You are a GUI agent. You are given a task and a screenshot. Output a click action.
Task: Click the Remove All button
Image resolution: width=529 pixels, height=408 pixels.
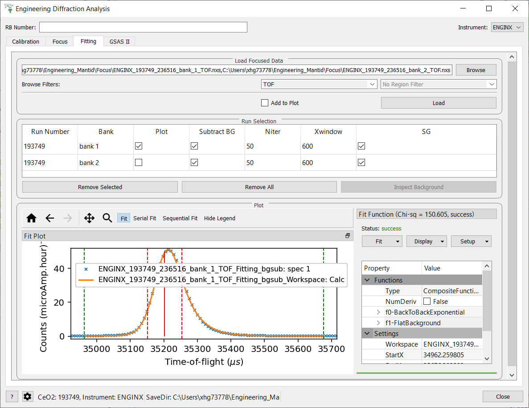click(x=259, y=187)
